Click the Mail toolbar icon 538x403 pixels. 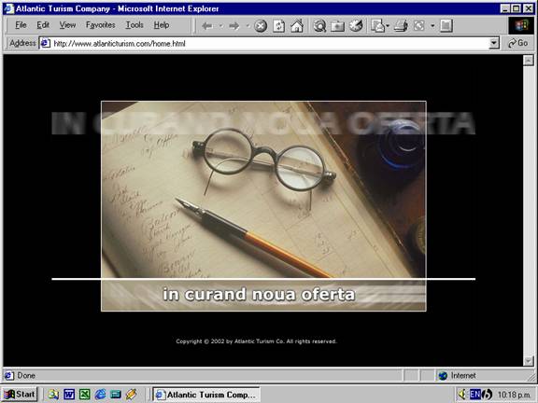point(377,26)
